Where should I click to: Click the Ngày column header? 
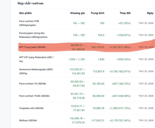(x=150, y=13)
